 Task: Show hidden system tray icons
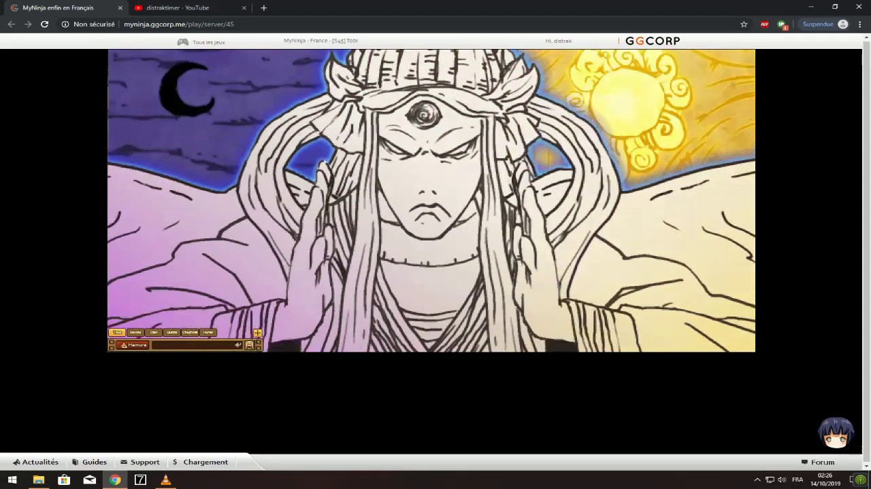click(757, 479)
